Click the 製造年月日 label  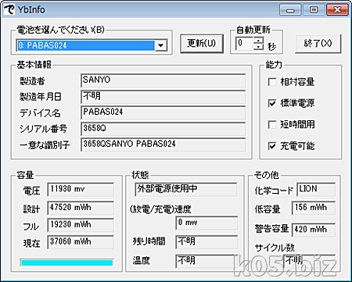(41, 97)
